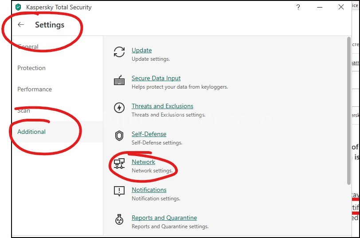Image resolution: width=360 pixels, height=238 pixels.
Task: Click the Kaspersky Total Security title text
Action: [x=59, y=8]
